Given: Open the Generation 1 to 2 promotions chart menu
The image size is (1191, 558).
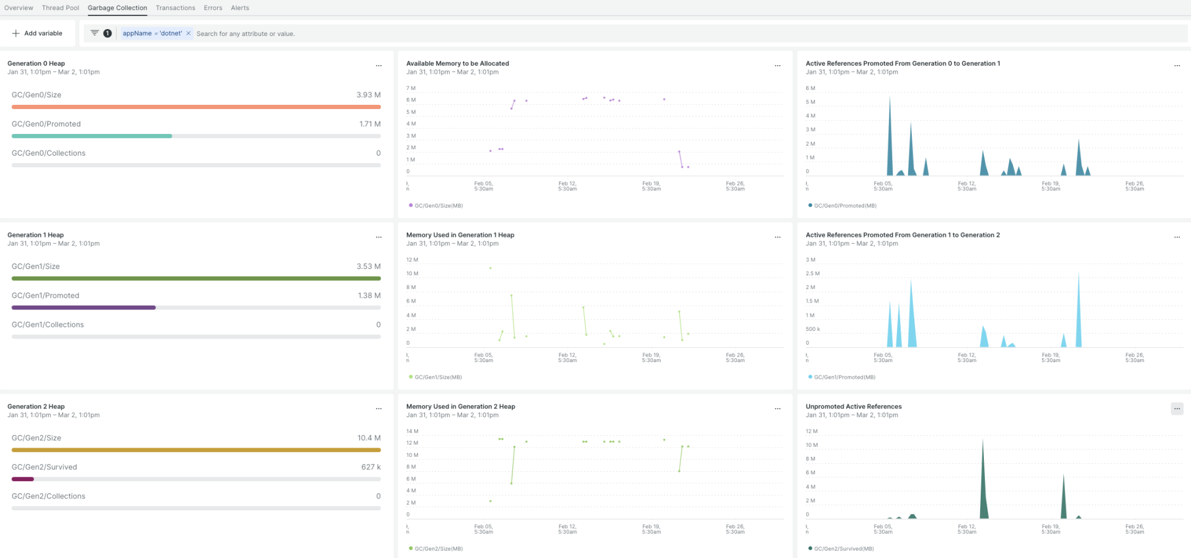Looking at the screenshot, I should (x=1177, y=237).
